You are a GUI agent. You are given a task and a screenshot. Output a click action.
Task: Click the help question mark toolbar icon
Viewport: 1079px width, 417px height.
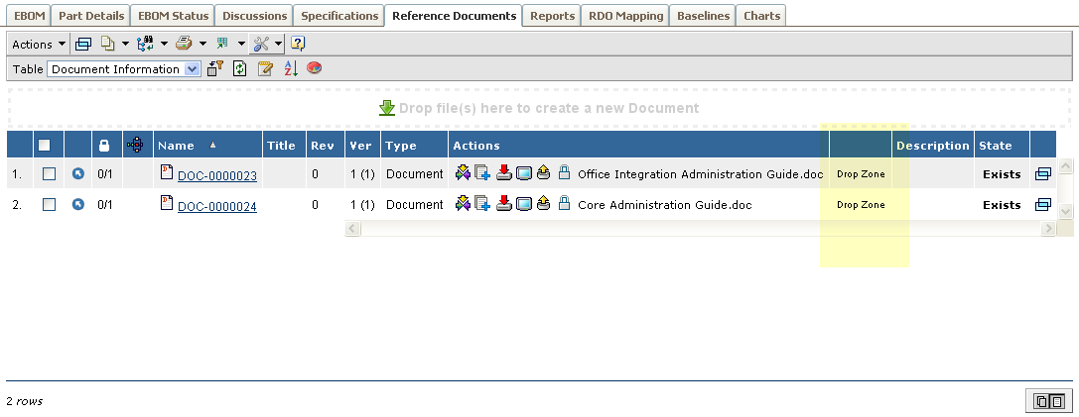tap(298, 44)
